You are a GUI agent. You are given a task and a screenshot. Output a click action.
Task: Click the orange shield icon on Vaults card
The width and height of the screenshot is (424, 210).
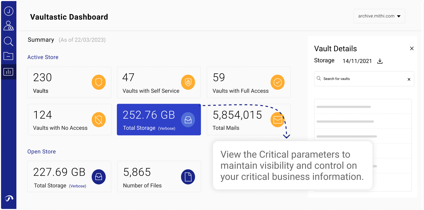point(99,82)
